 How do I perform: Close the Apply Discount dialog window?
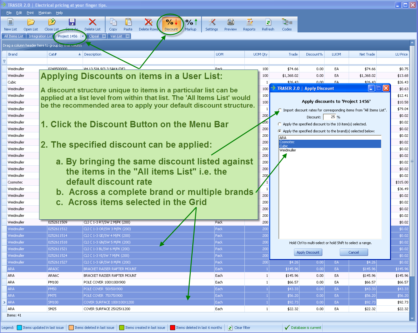pyautogui.click(x=386, y=88)
